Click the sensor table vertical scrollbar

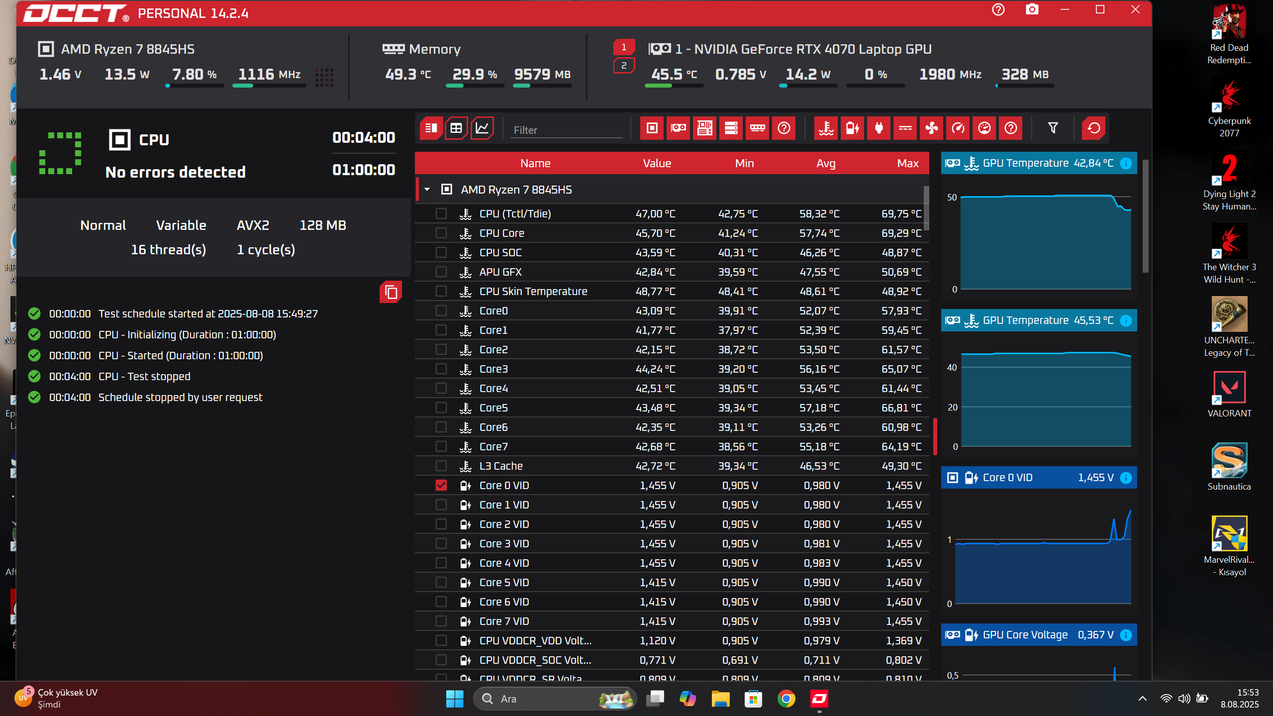point(926,208)
